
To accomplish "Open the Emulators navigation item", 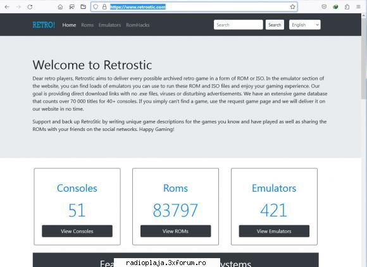I will tap(109, 25).
